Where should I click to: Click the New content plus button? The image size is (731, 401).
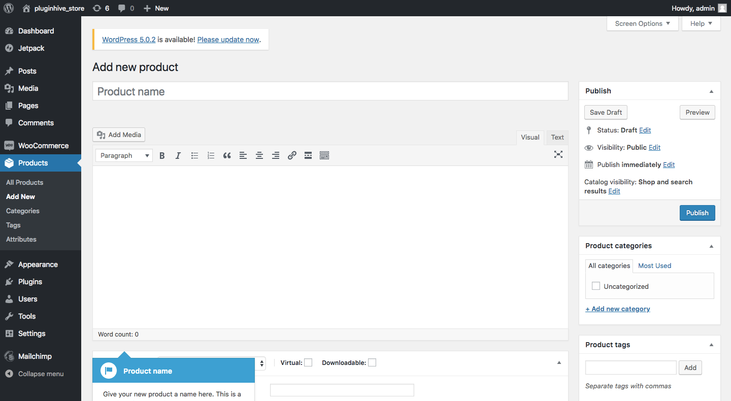[x=156, y=8]
